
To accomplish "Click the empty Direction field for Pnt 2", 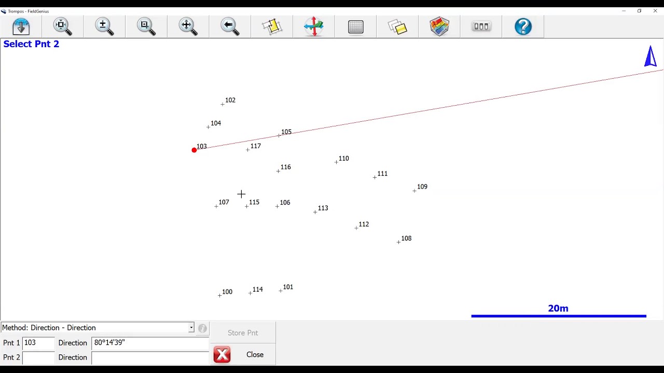I will [150, 357].
